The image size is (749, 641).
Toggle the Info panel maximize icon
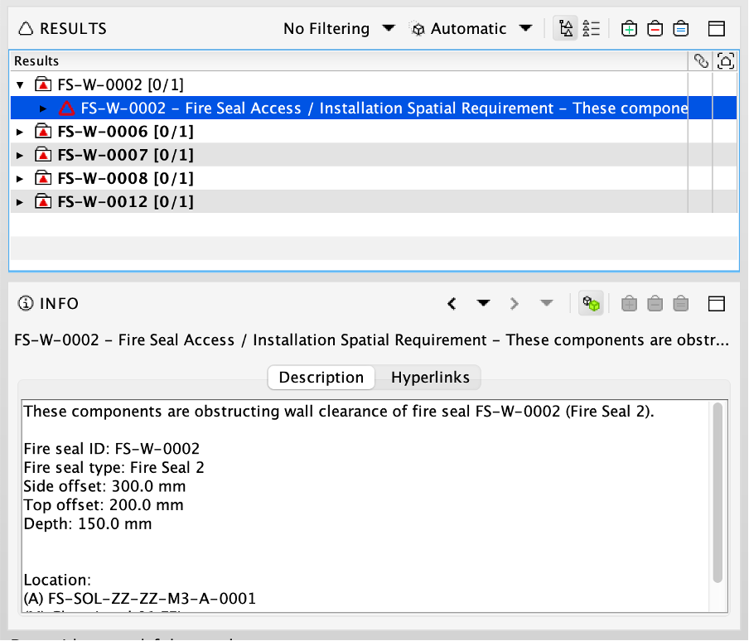[718, 303]
